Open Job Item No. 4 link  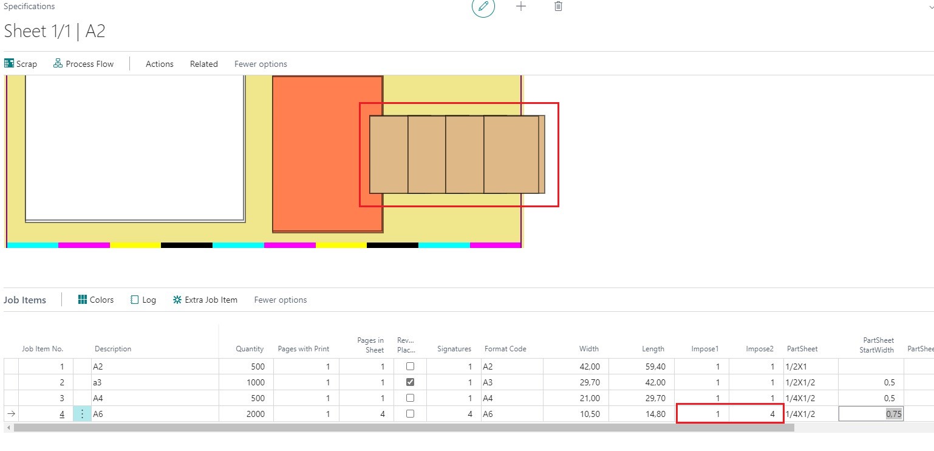(61, 413)
